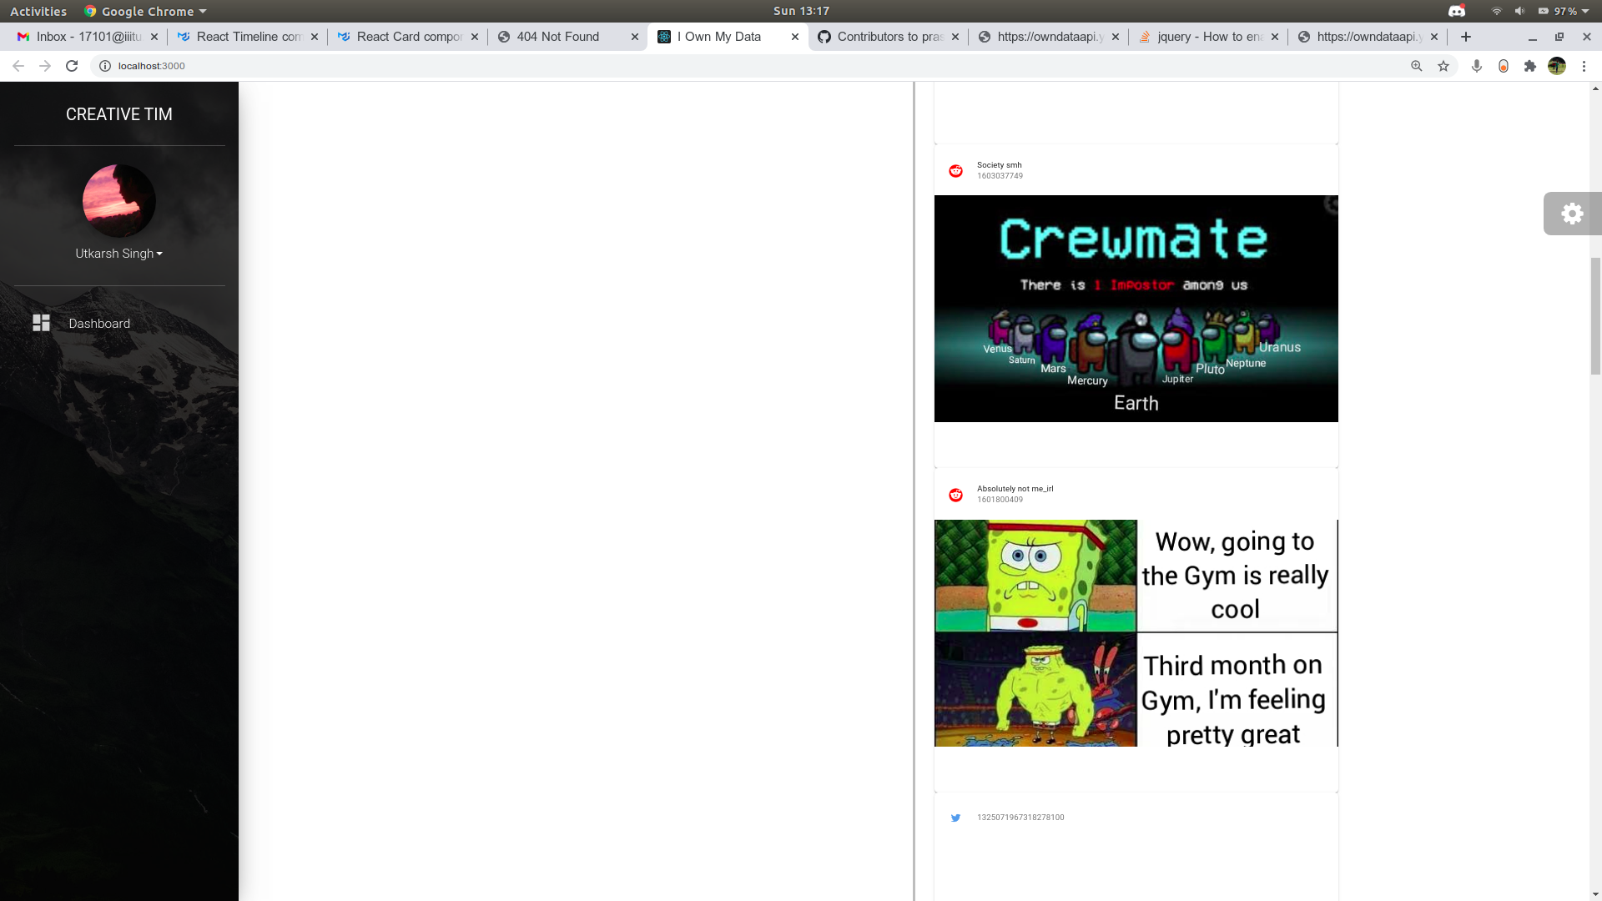Open the Chrome extensions puzzle icon
1602x901 pixels.
[x=1530, y=66]
